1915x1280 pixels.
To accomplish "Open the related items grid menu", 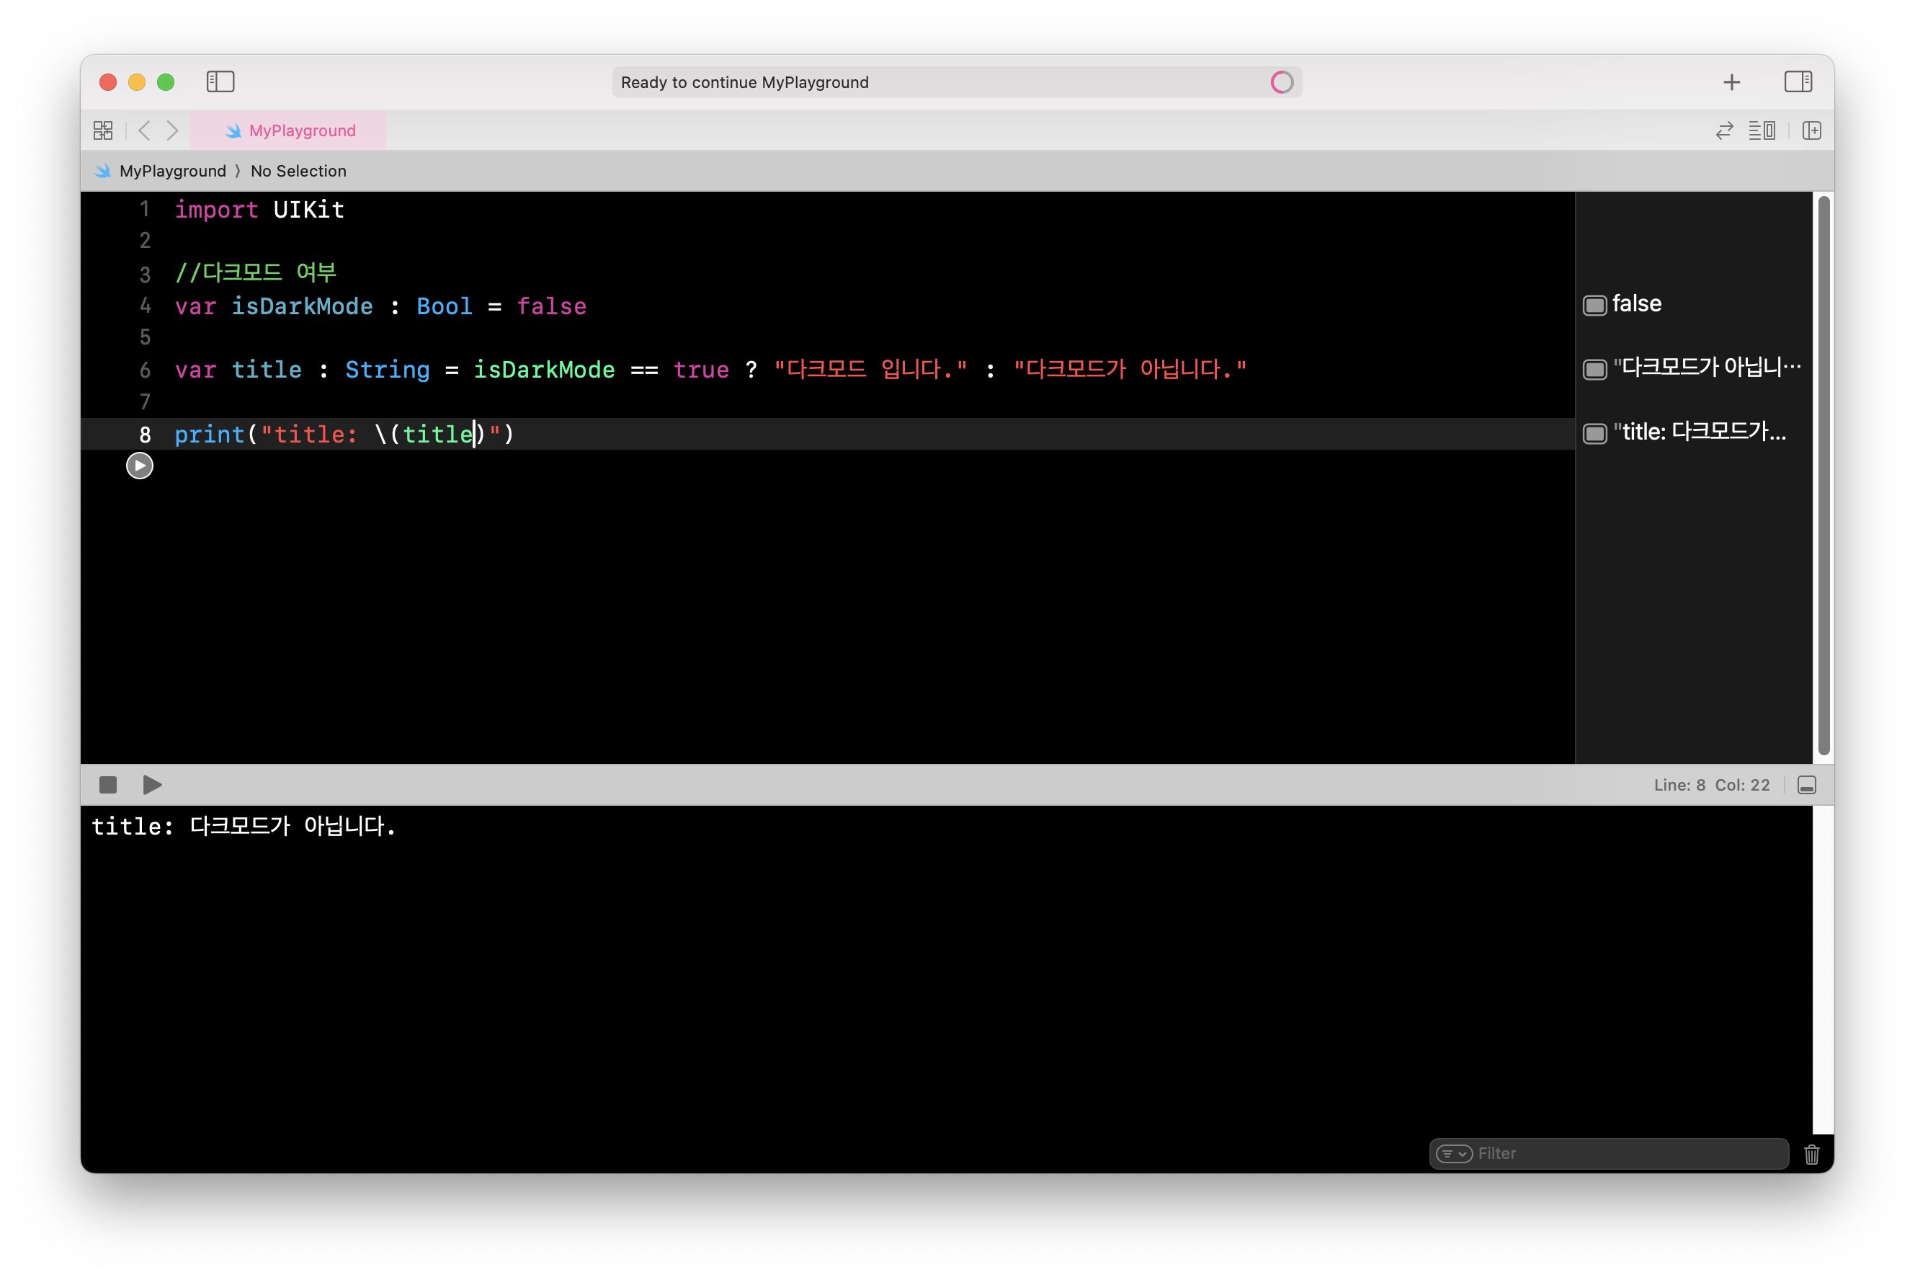I will click(103, 130).
